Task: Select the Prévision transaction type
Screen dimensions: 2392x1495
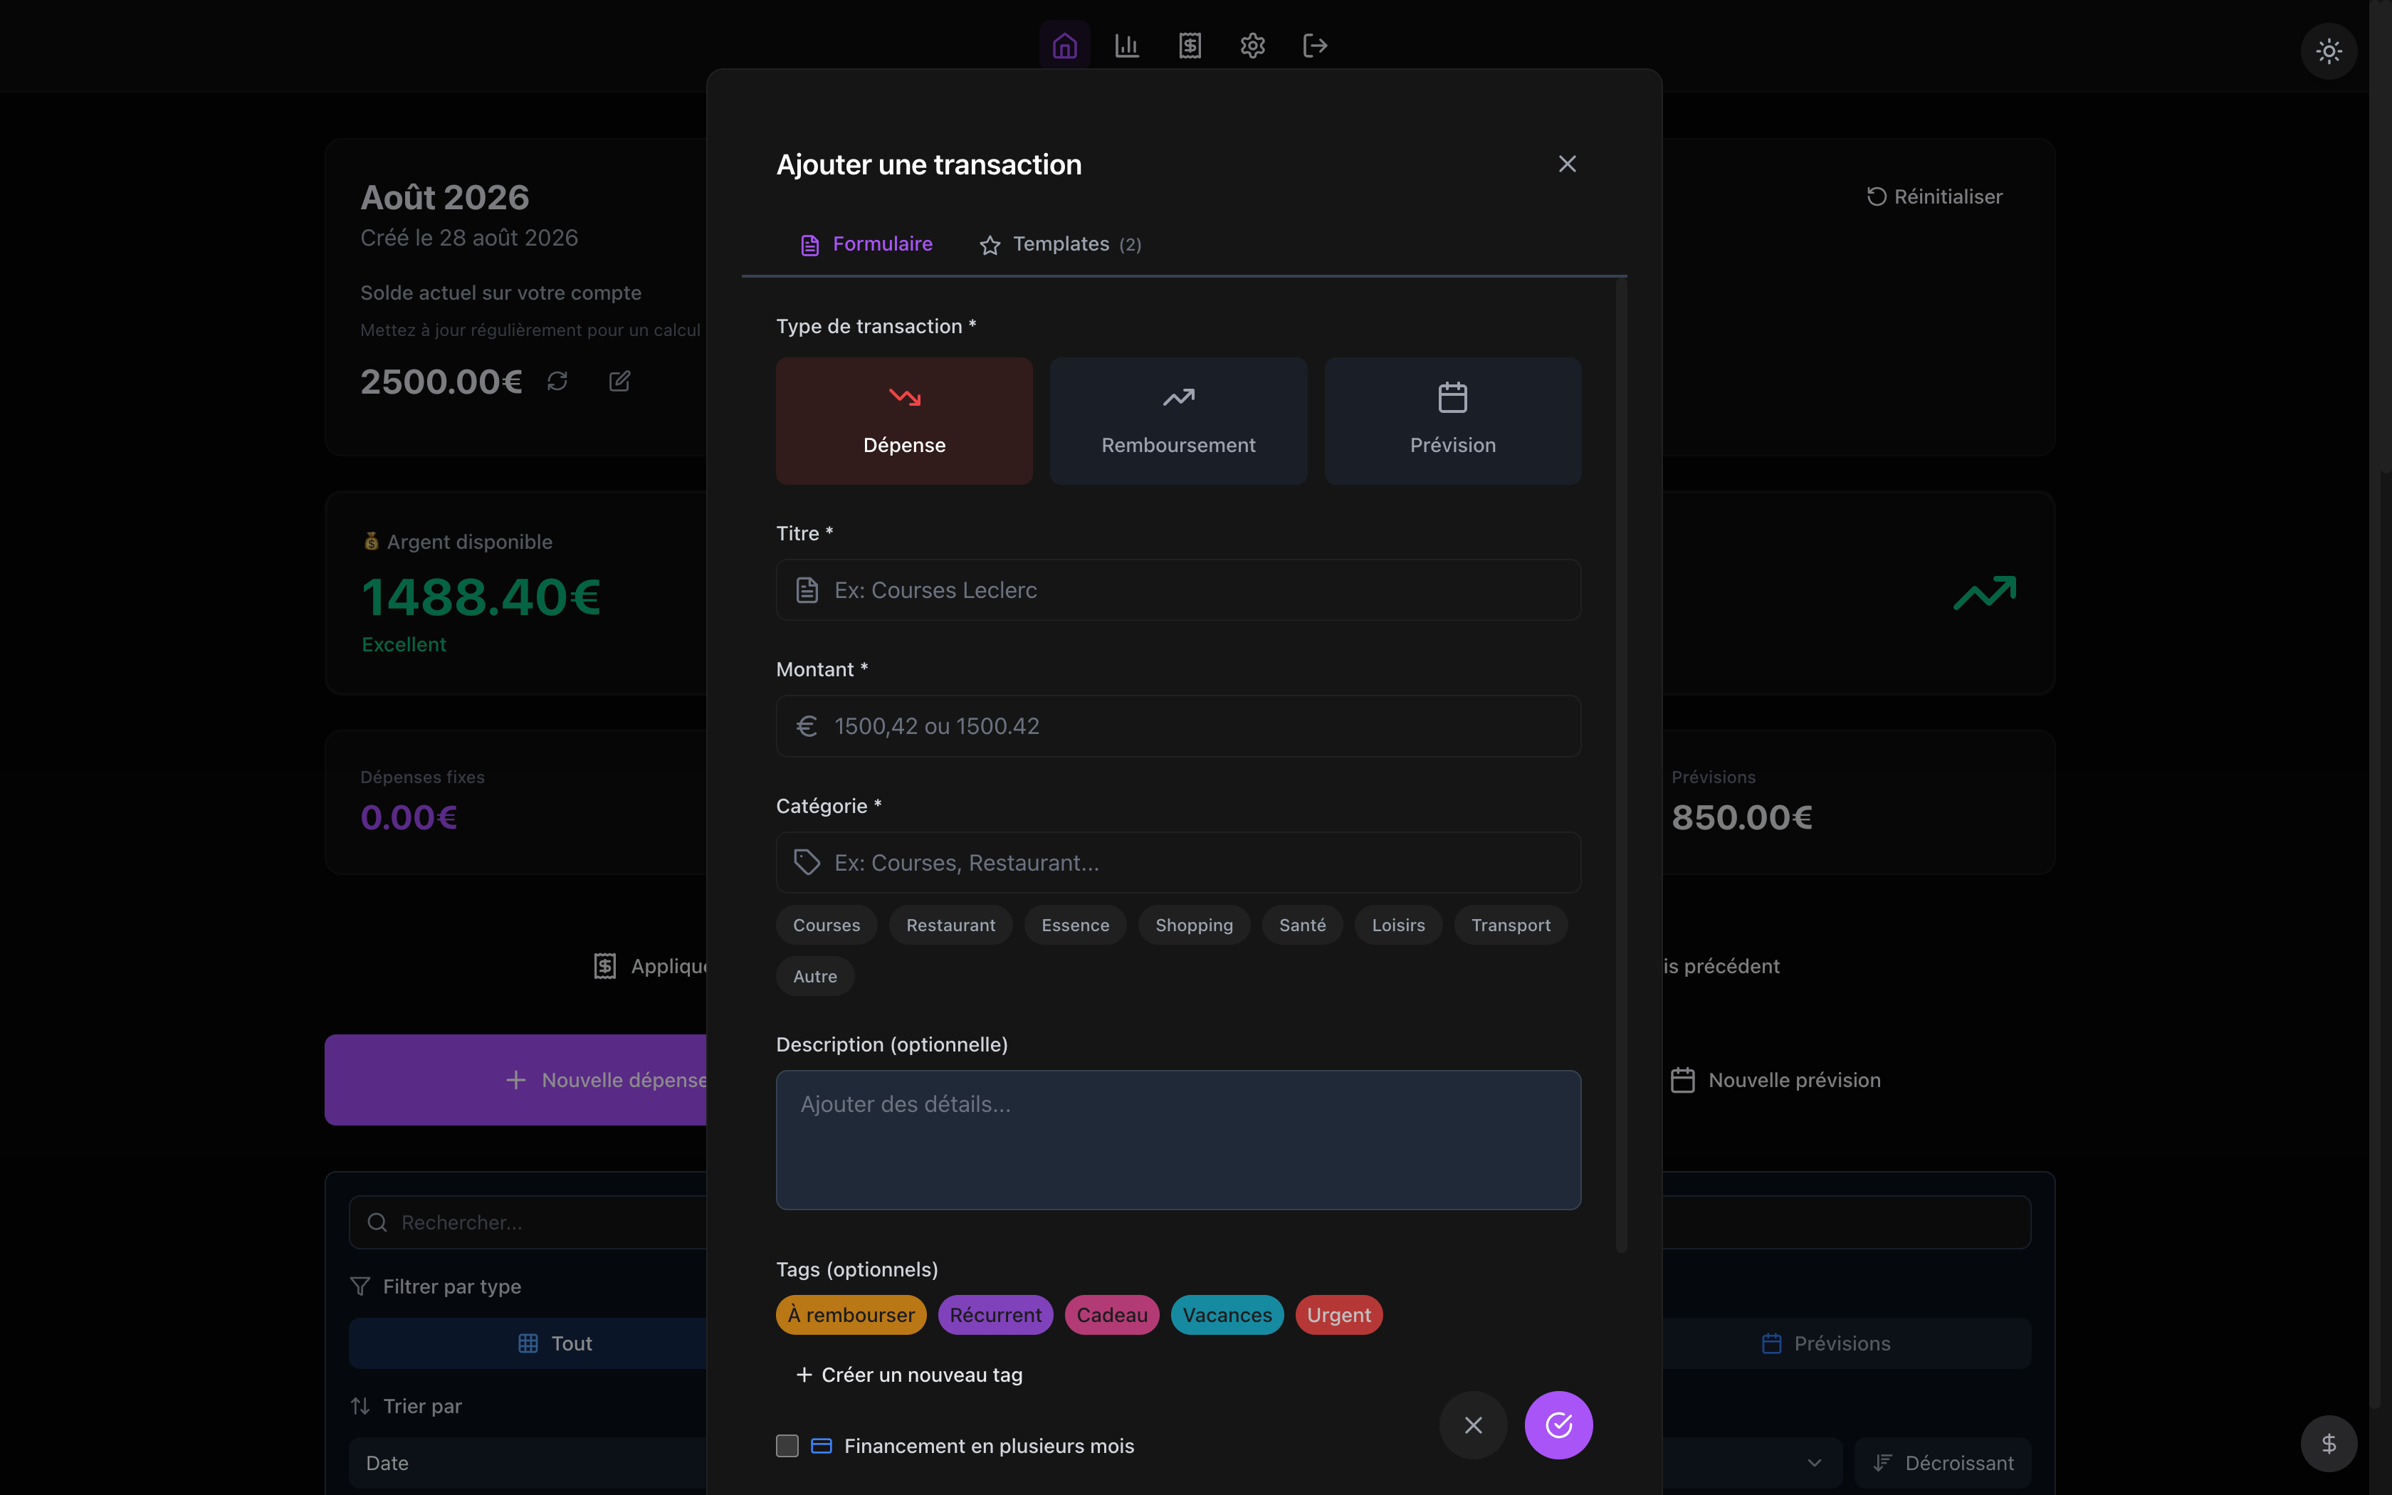Action: tap(1453, 421)
